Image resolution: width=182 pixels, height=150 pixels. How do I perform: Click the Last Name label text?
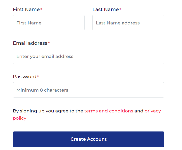pos(105,10)
